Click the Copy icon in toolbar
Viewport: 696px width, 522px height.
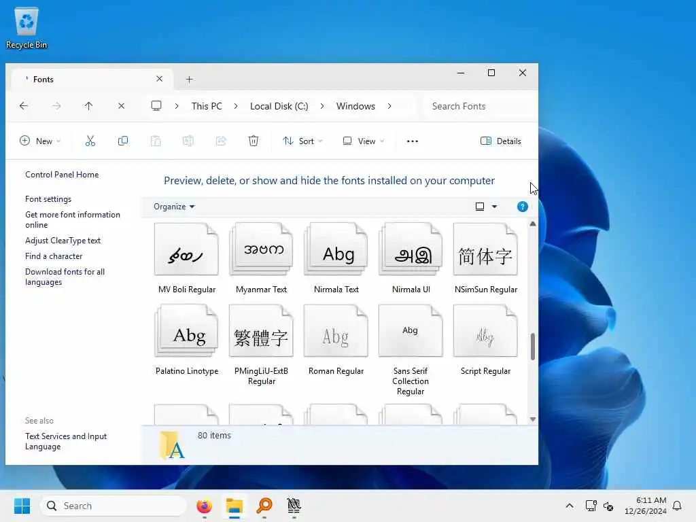[x=123, y=141]
